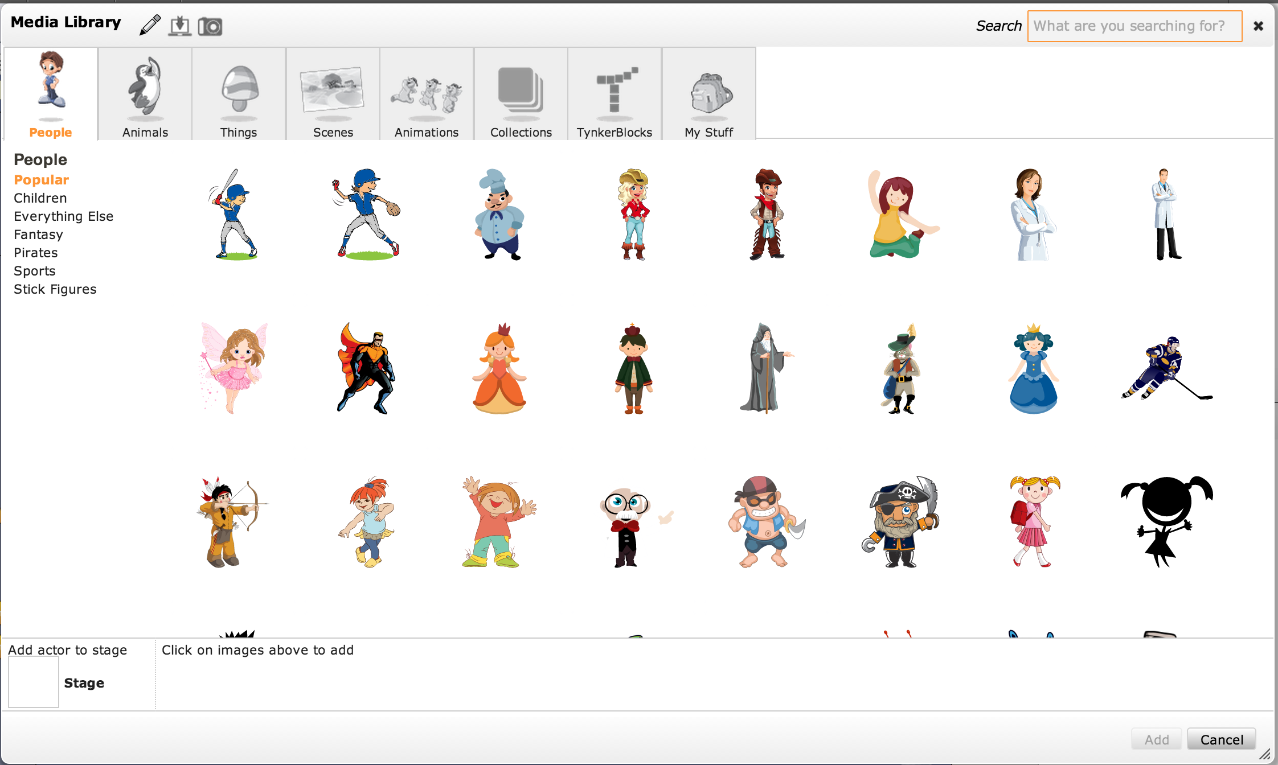Click the import download icon

(179, 26)
